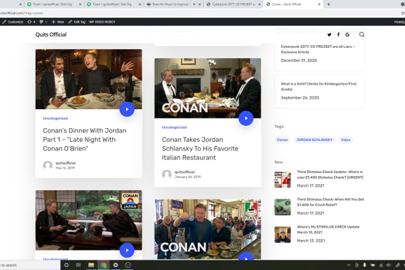Click Edit Tag in admin bar
This screenshot has height=270, width=405.
pyautogui.click(x=77, y=22)
